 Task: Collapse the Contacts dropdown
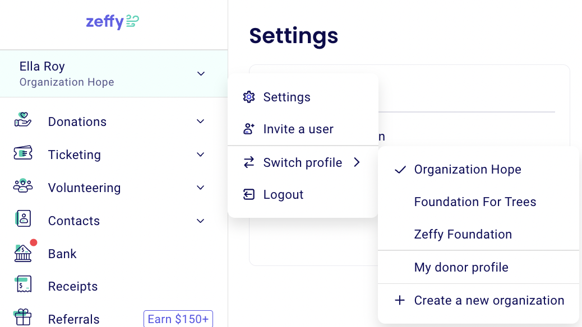click(200, 221)
